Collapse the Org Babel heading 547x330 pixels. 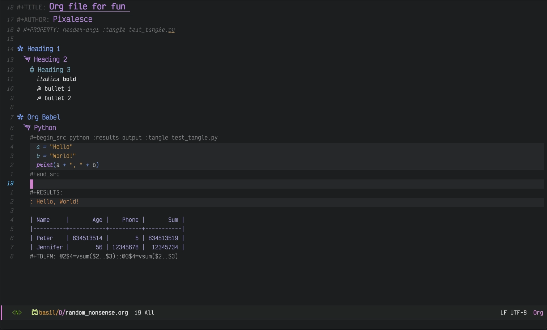tap(43, 117)
